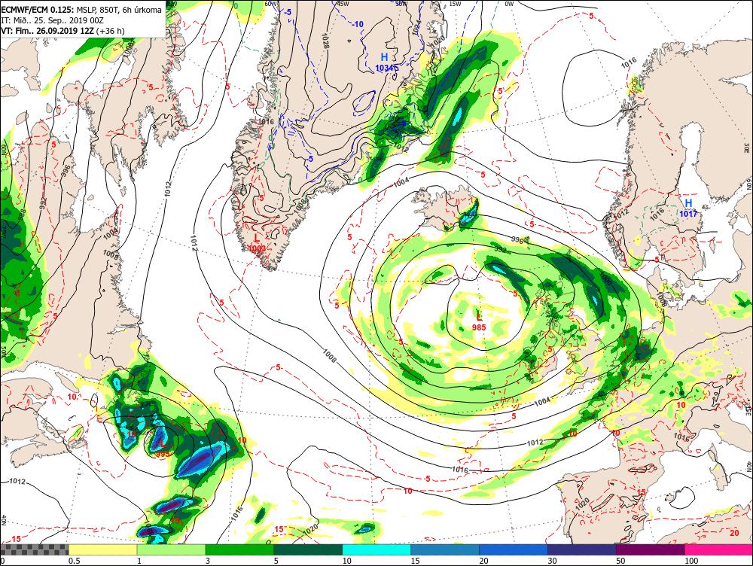Click the '45W' longitude label at top
Viewport: 753px width, 566px height.
(342, 3)
